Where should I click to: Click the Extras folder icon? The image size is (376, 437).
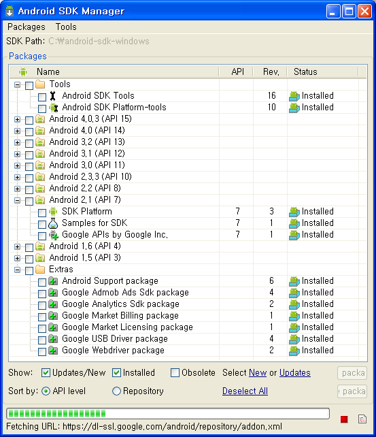point(40,270)
